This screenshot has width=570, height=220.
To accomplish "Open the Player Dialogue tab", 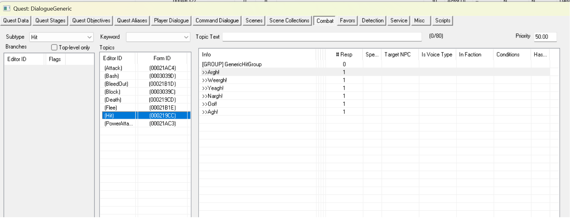I will pyautogui.click(x=171, y=21).
